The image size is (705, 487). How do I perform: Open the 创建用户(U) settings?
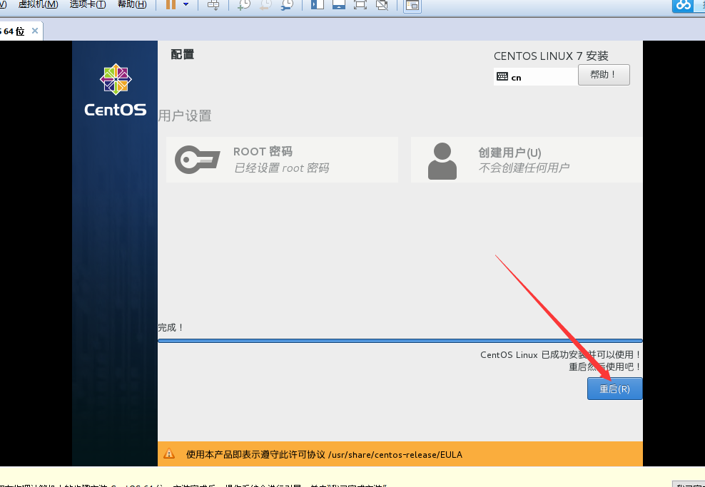(x=526, y=160)
